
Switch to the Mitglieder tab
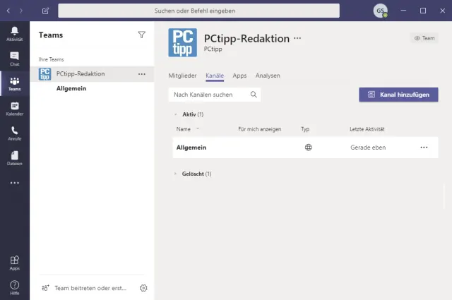[x=182, y=76]
